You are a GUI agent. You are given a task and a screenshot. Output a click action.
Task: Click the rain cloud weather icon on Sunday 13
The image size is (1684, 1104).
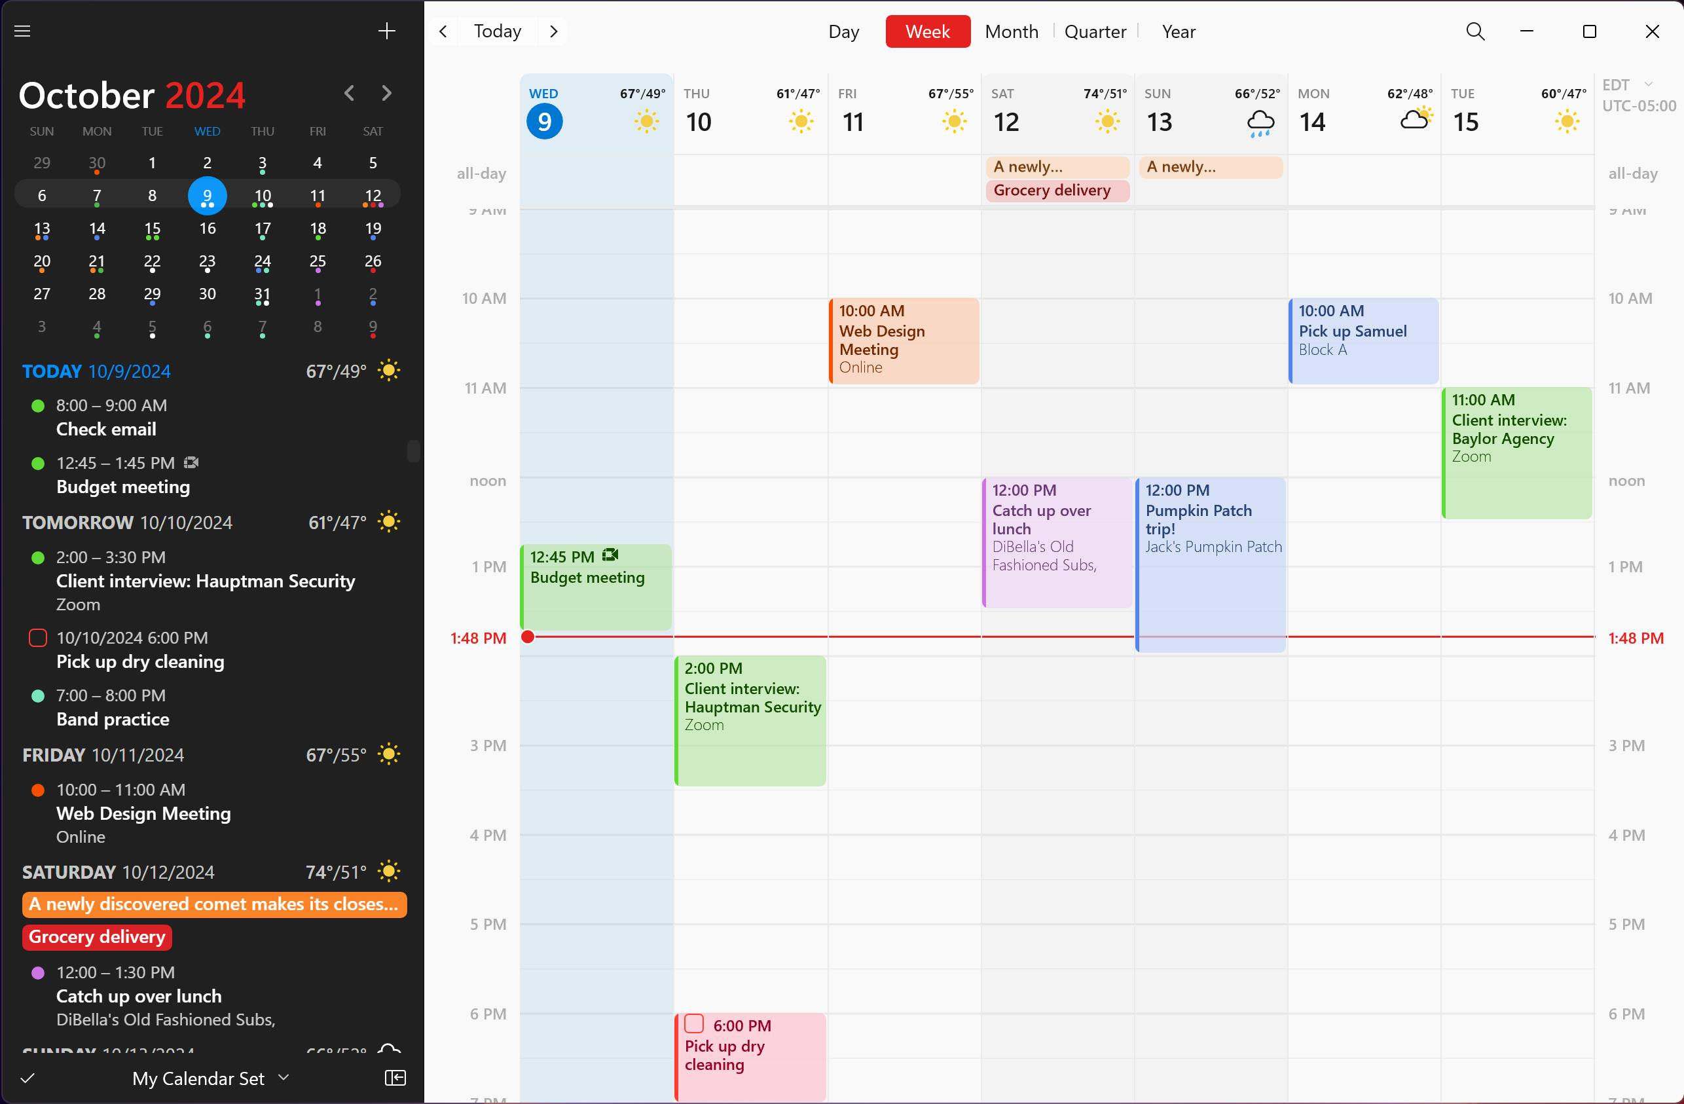click(1260, 123)
